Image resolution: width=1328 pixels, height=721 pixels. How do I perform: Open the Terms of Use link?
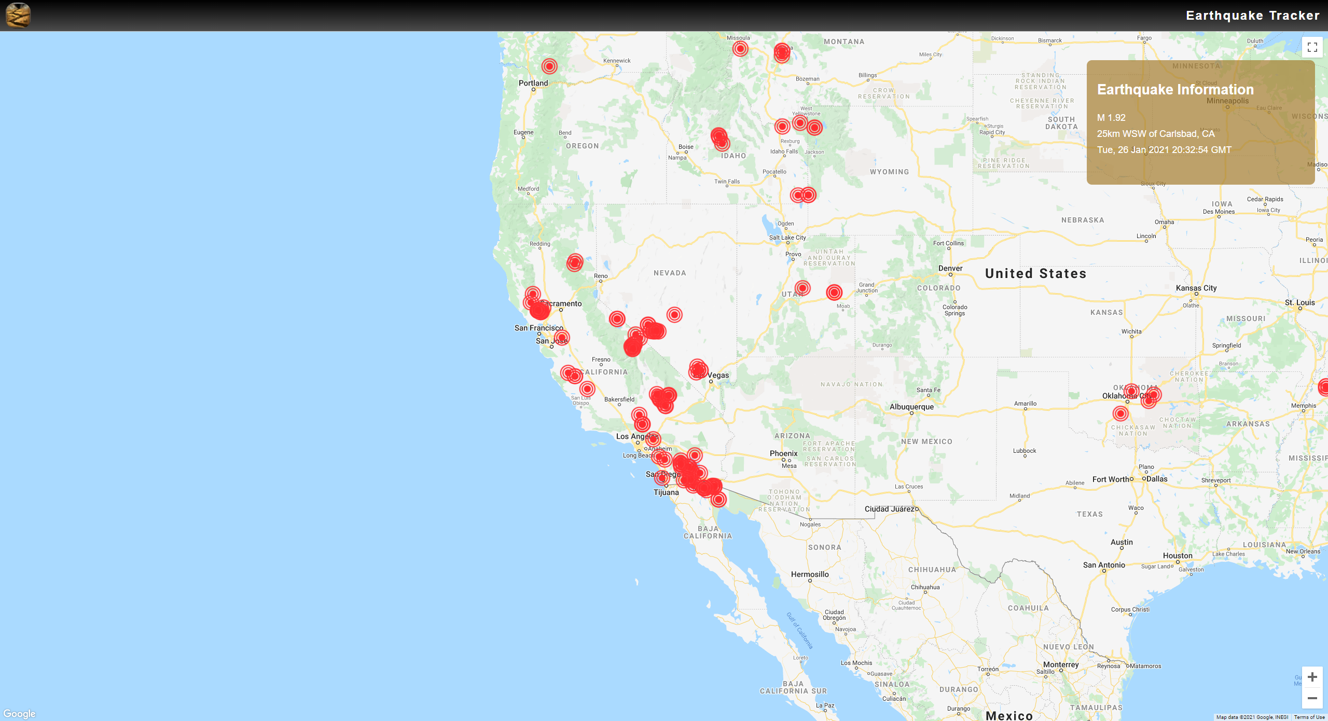tap(1309, 717)
